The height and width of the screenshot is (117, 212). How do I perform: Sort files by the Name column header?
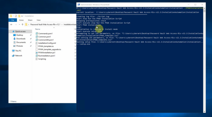38,29
